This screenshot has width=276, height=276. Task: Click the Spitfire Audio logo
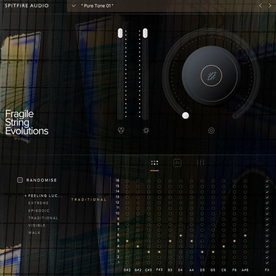coord(26,6)
